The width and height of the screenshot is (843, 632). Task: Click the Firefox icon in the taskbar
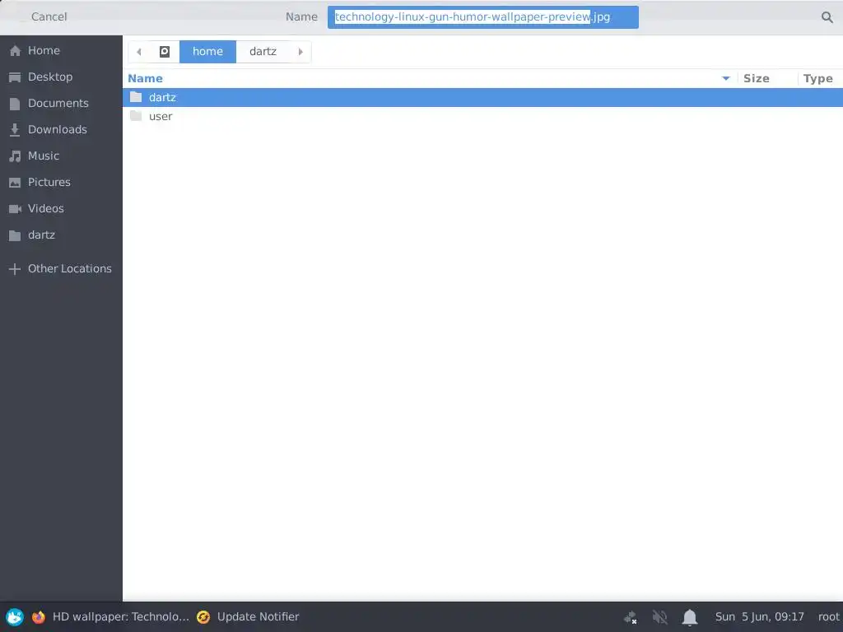pos(39,617)
